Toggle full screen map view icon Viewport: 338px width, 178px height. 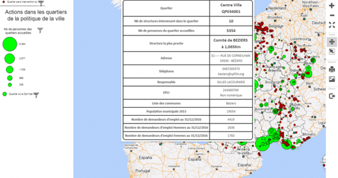(332, 25)
